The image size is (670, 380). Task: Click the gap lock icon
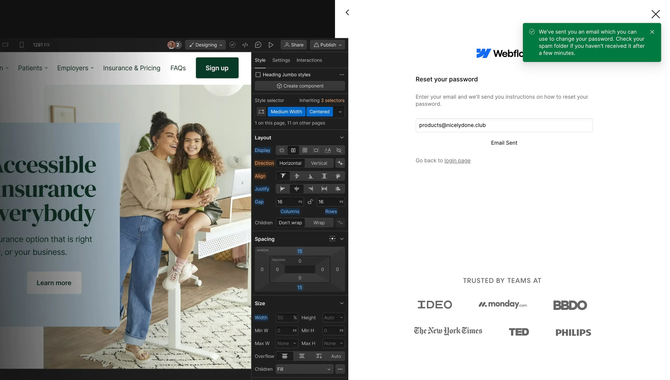tap(310, 202)
